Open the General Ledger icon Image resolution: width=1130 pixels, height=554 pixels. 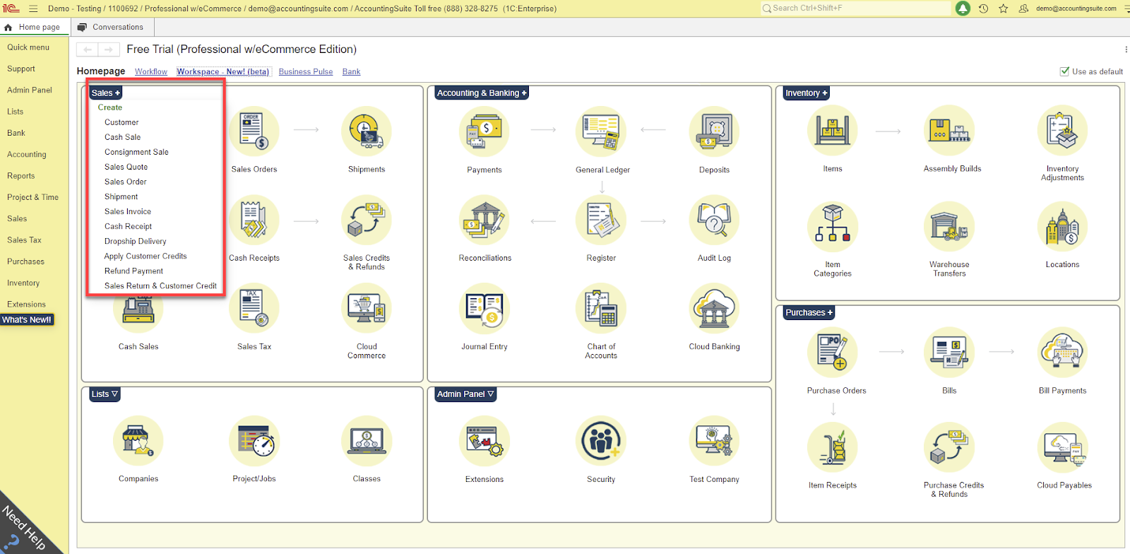[601, 132]
